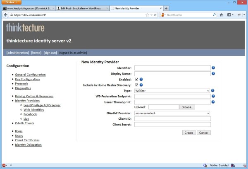Open help for Home Realm Discovery
The image size is (248, 169).
click(141, 85)
